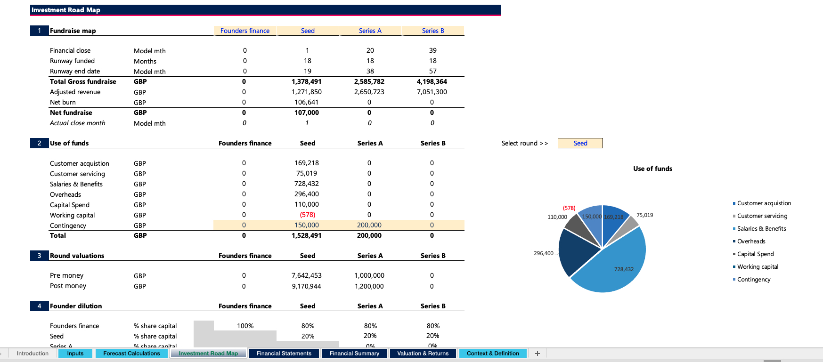Select Seed capital spend value 110,000
Viewport: 823px width, 362px height.
307,204
